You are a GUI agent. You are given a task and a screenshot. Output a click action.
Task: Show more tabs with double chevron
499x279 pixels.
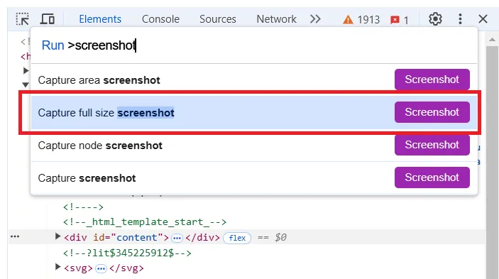click(315, 19)
